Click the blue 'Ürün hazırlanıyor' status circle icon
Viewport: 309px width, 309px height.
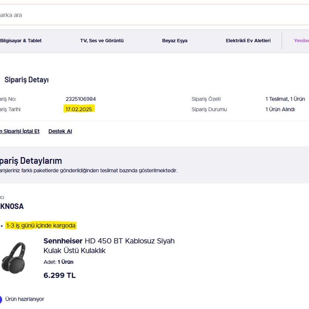click(x=1, y=299)
